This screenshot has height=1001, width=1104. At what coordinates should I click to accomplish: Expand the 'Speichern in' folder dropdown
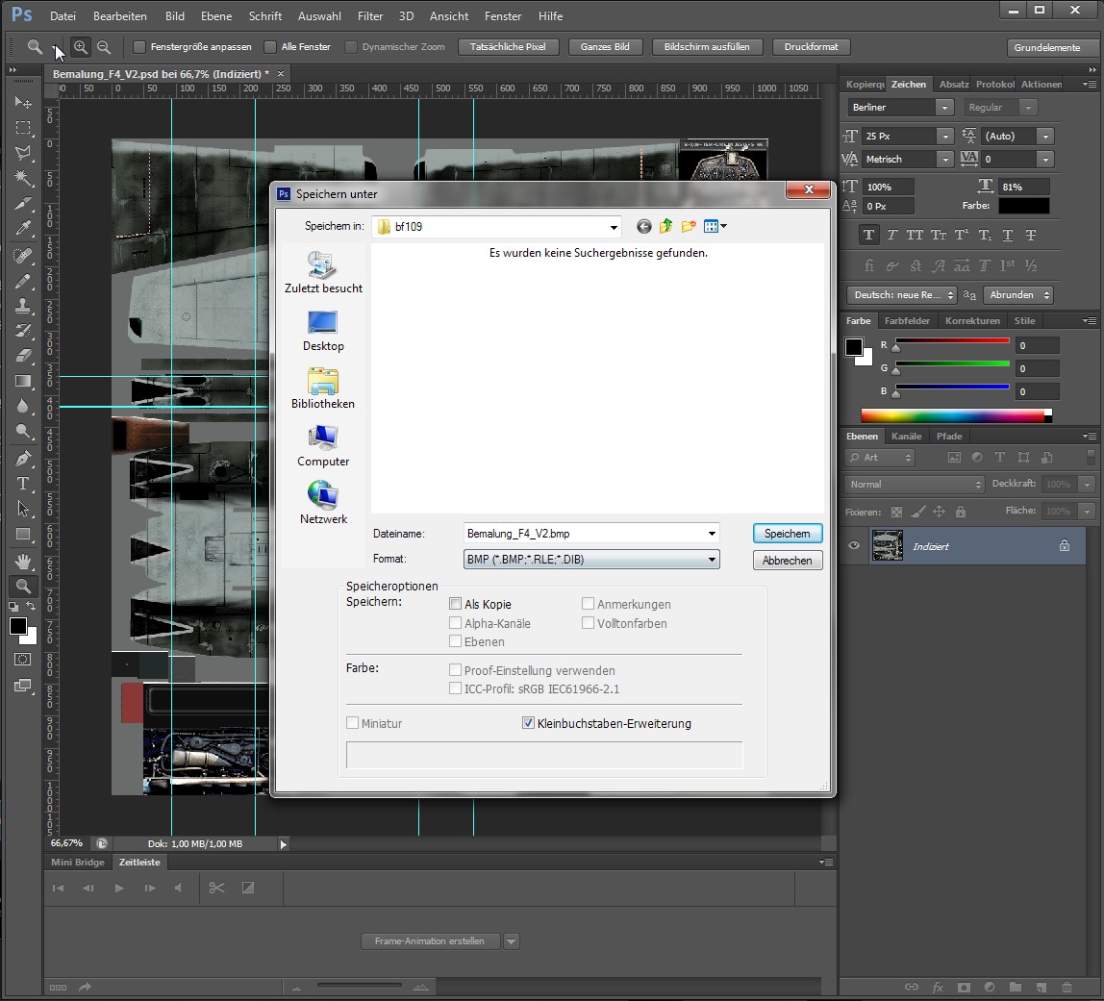click(614, 227)
